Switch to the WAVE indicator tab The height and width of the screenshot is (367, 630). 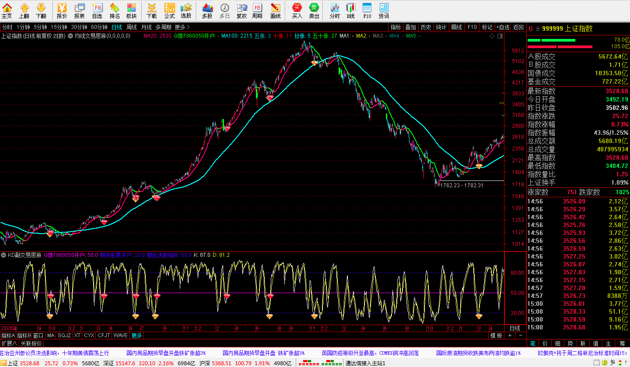point(120,336)
